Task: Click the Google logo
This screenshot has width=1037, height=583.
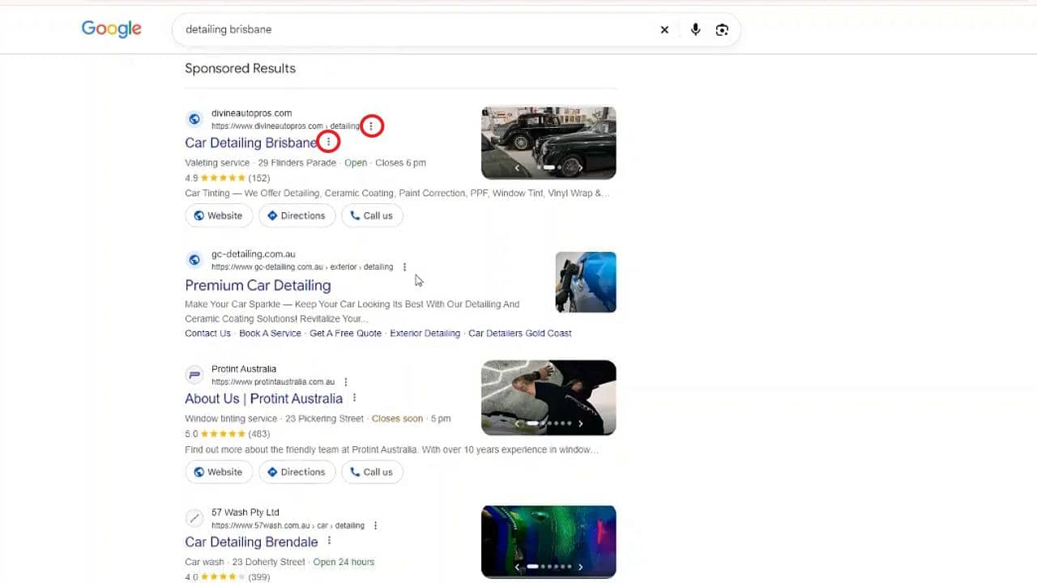Action: coord(112,29)
